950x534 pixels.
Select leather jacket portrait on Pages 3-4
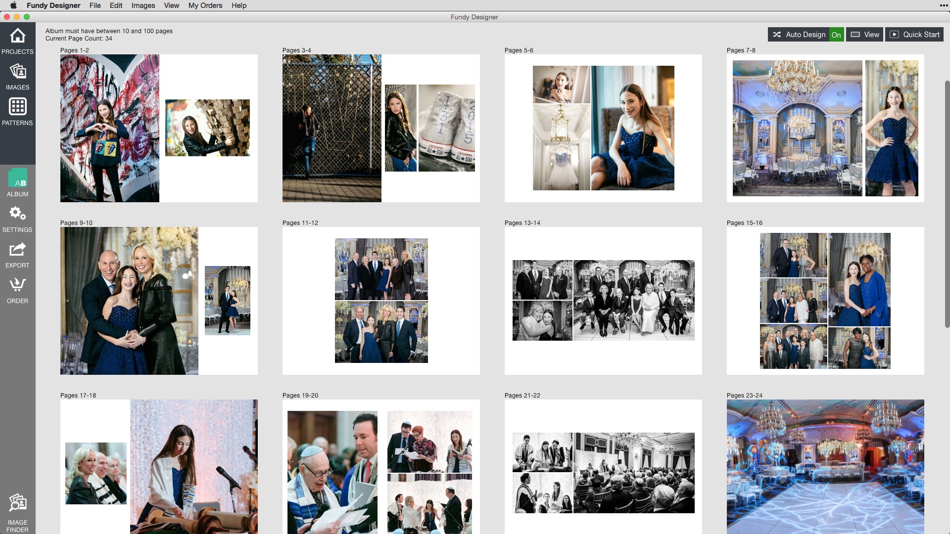pyautogui.click(x=401, y=128)
